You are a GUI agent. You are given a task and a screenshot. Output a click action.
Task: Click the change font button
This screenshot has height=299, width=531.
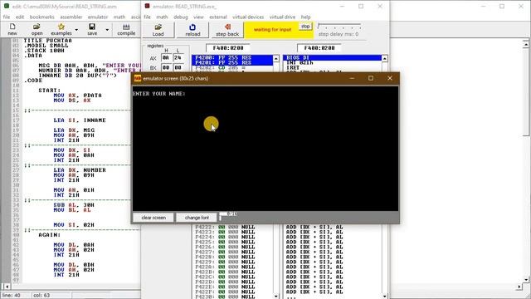pyautogui.click(x=197, y=218)
